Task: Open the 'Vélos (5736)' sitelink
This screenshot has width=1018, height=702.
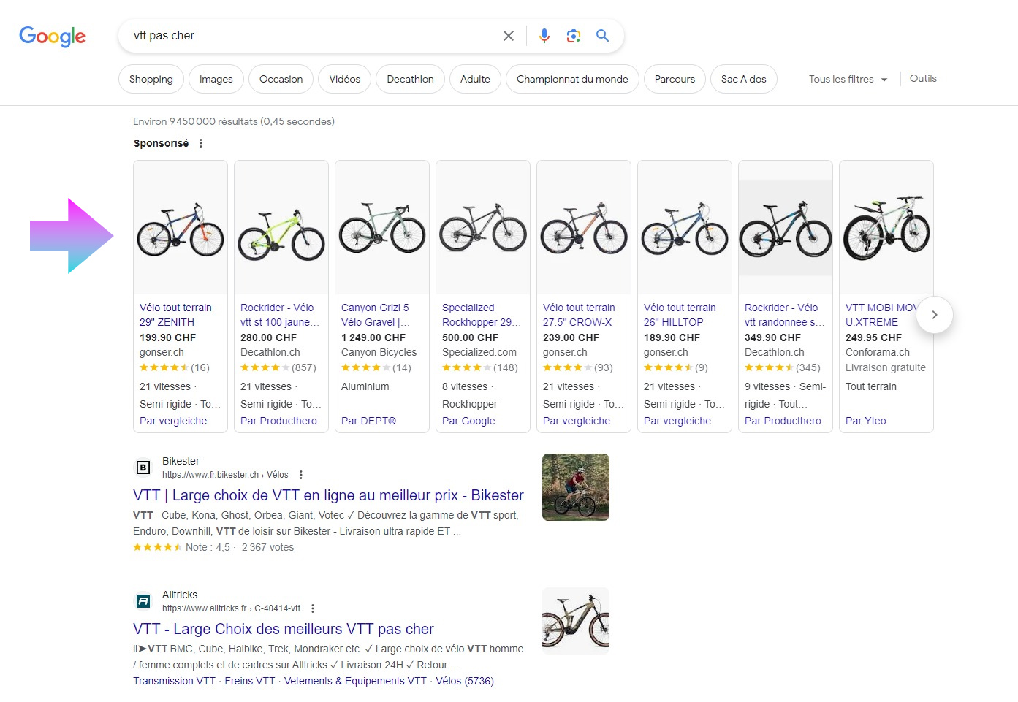Action: coord(465,681)
